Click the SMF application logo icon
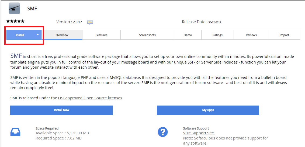Screen dimensions: 305x147 pyautogui.click(x=14, y=8)
